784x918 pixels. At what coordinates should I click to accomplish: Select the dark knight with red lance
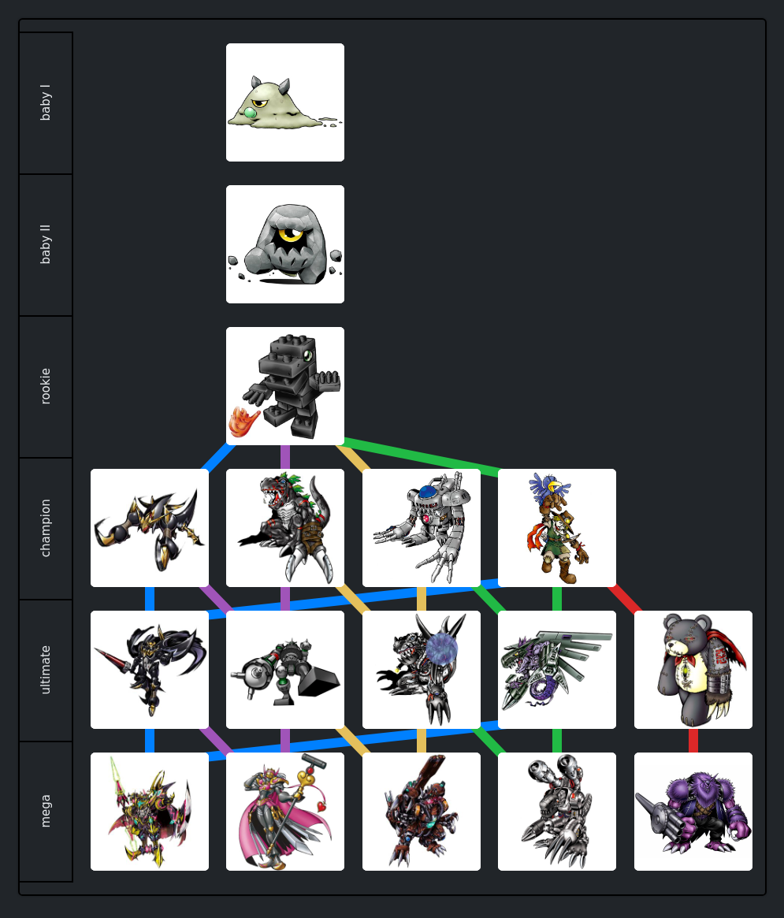click(x=149, y=670)
